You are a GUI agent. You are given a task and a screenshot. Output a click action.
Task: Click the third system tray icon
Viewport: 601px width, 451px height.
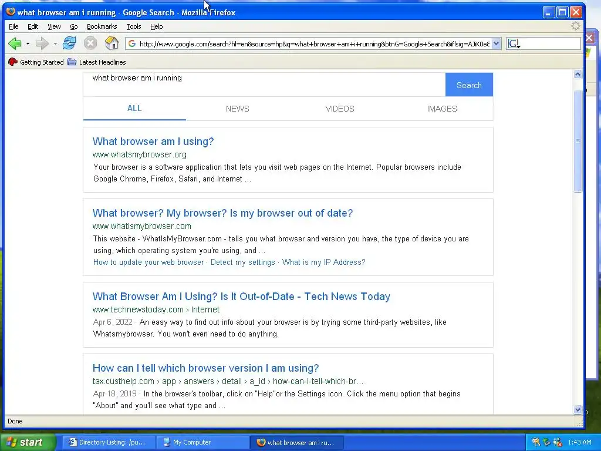(558, 442)
